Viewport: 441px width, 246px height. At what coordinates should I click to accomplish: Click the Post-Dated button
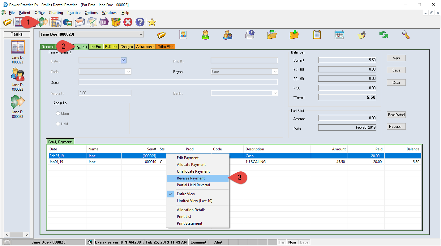[396, 115]
